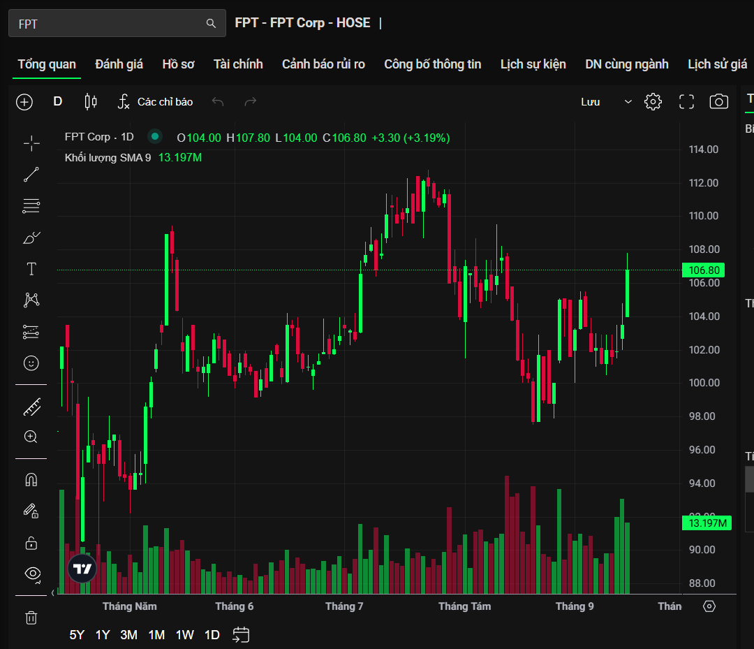Click the Tháng 7 time axis label
Viewport: 754px width, 649px height.
point(344,606)
